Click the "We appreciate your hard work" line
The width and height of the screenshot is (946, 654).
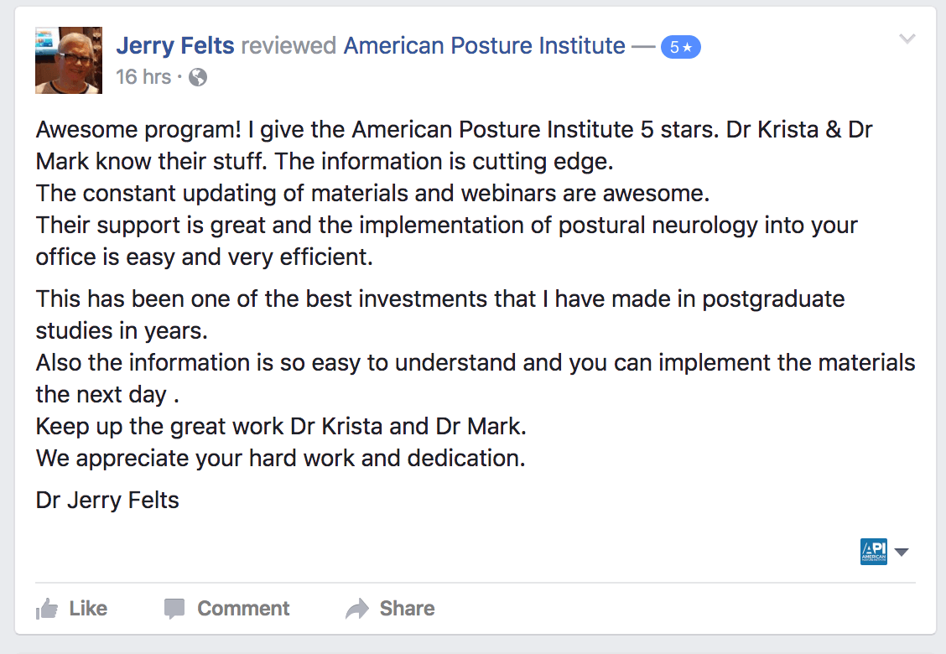280,459
